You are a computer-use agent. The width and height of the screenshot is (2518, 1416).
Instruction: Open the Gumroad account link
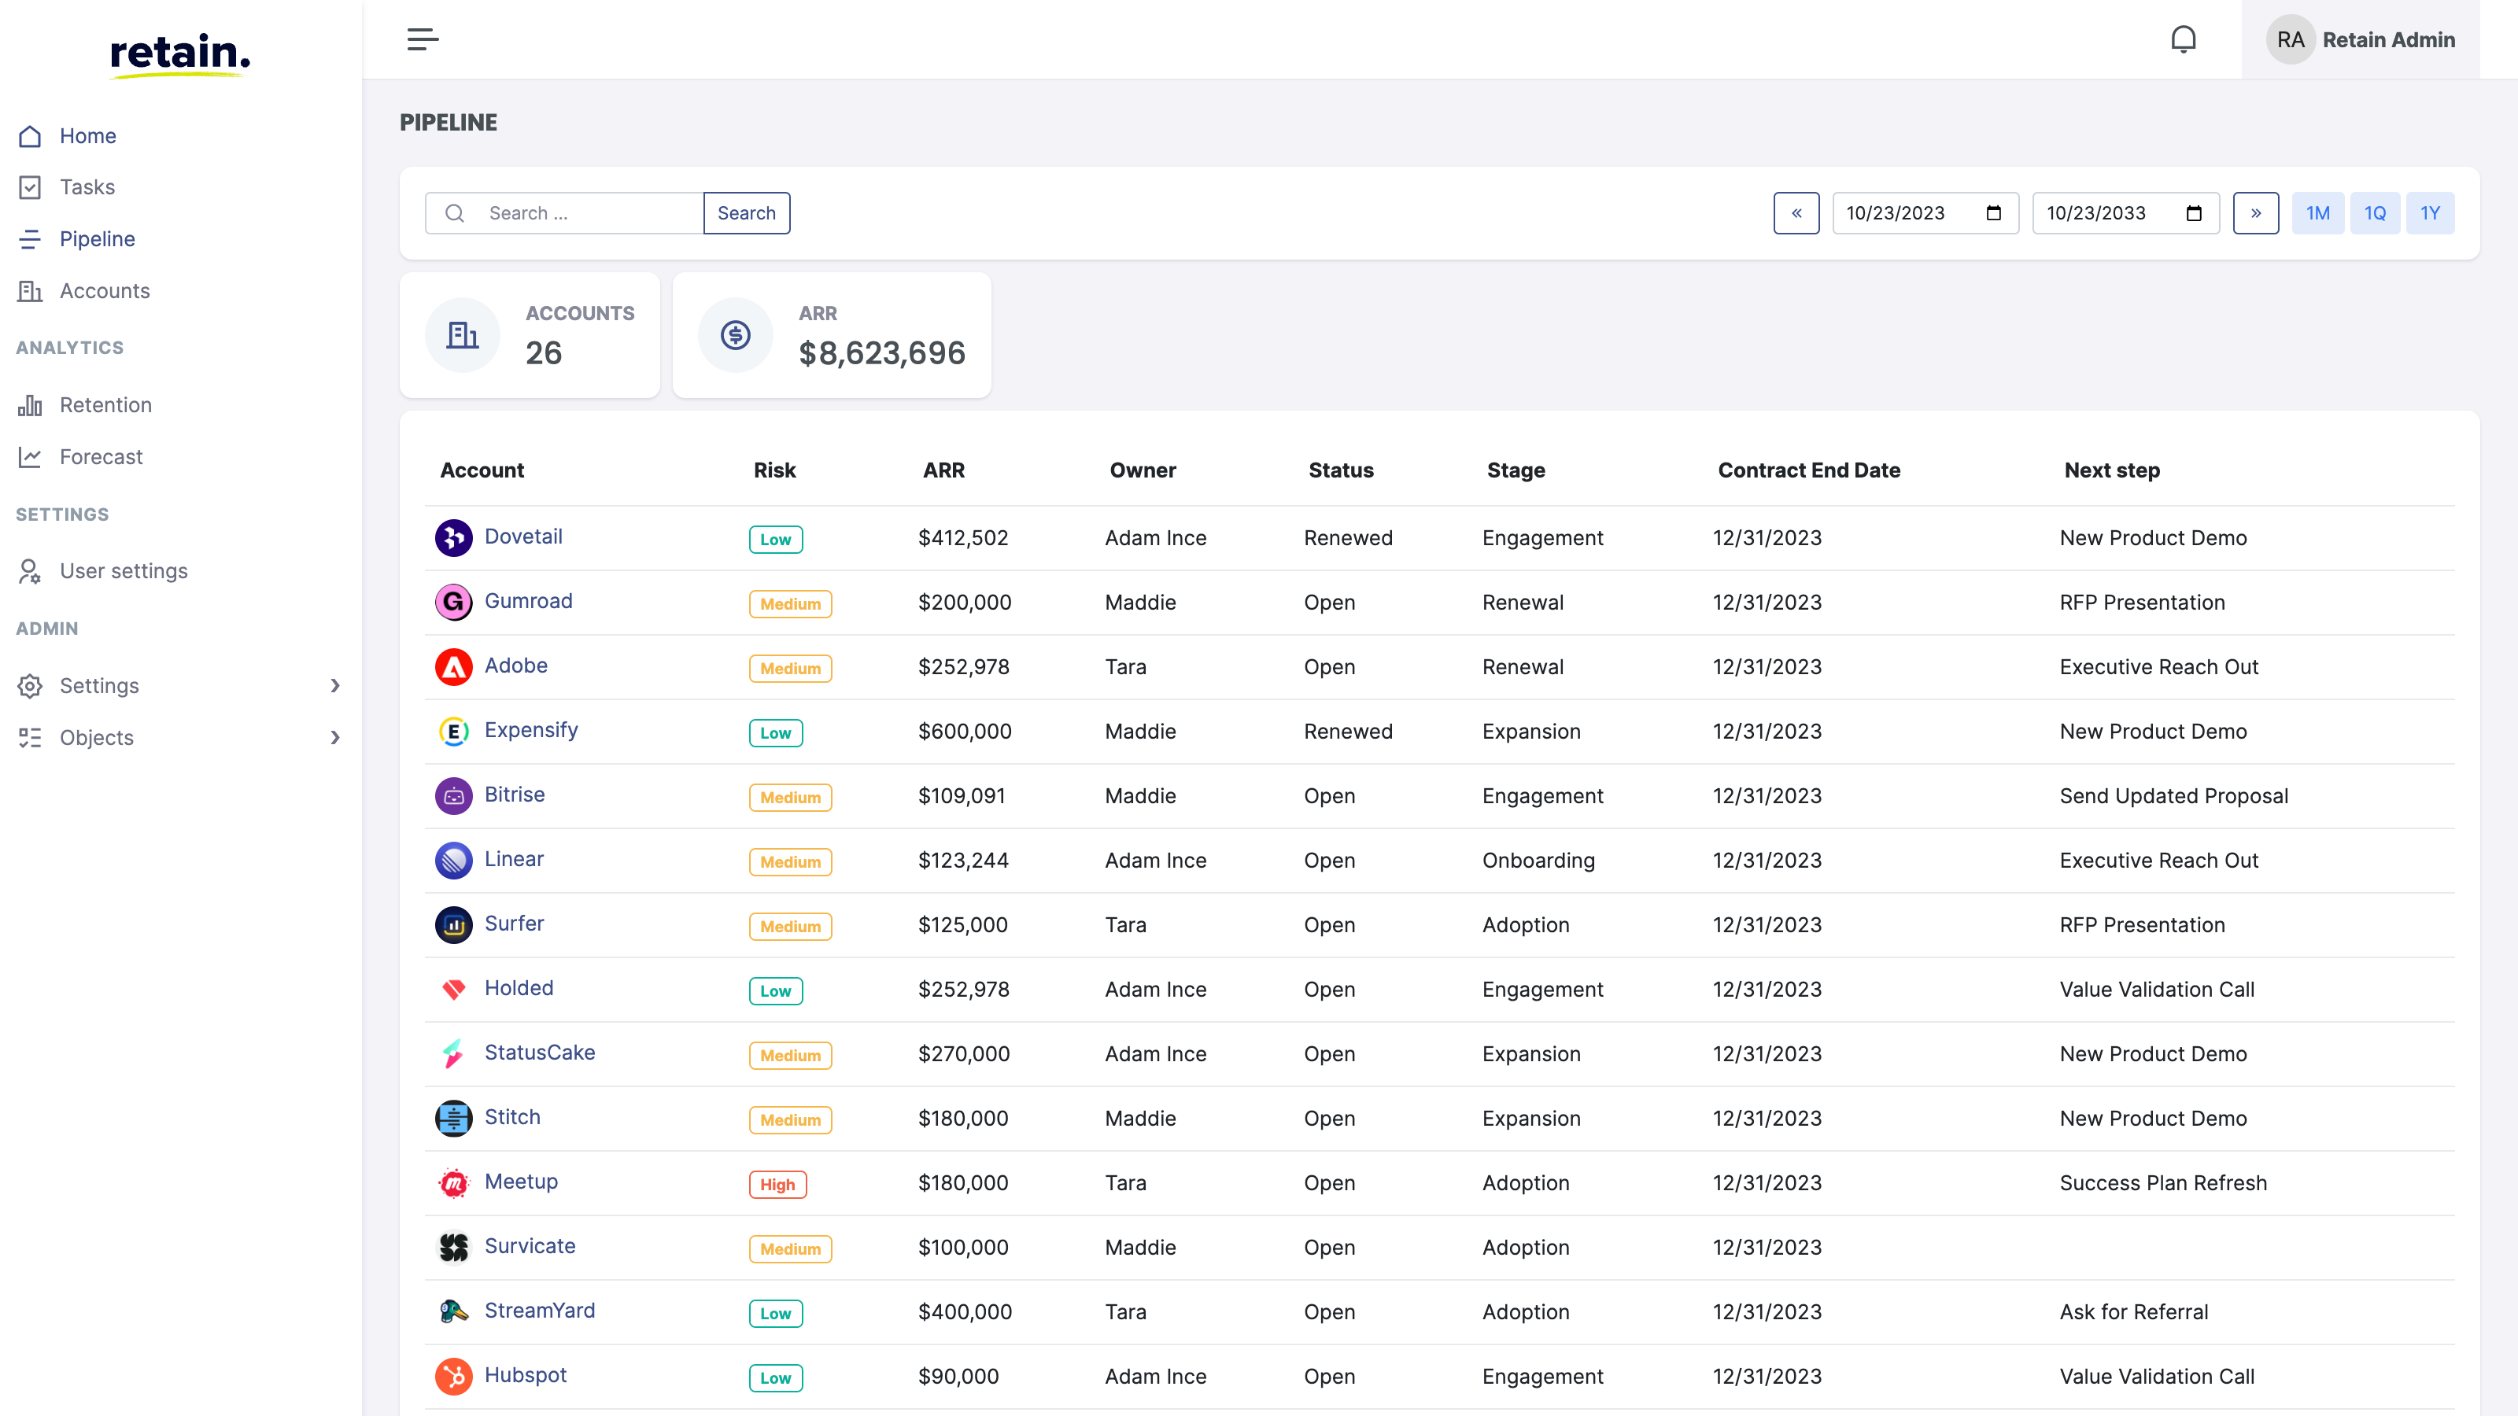pyautogui.click(x=529, y=601)
